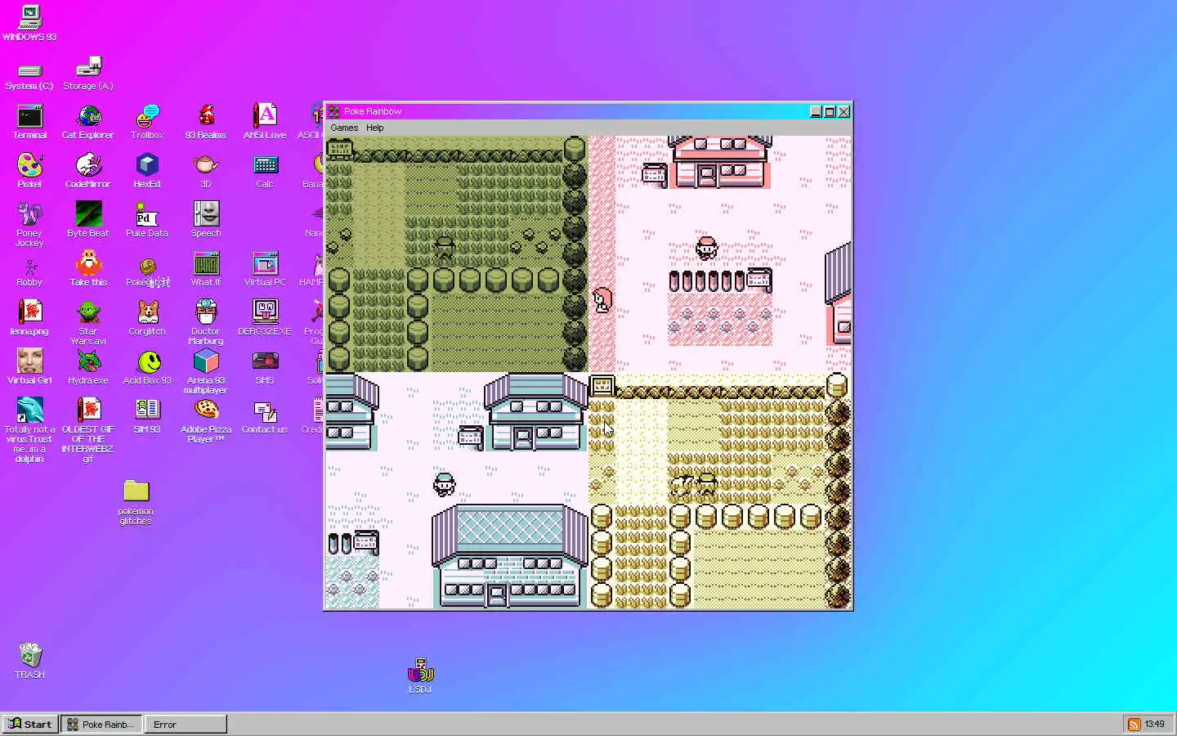Viewport: 1177px width, 736px height.
Task: Run the DEFRG32.EXE icon
Action: click(x=265, y=319)
